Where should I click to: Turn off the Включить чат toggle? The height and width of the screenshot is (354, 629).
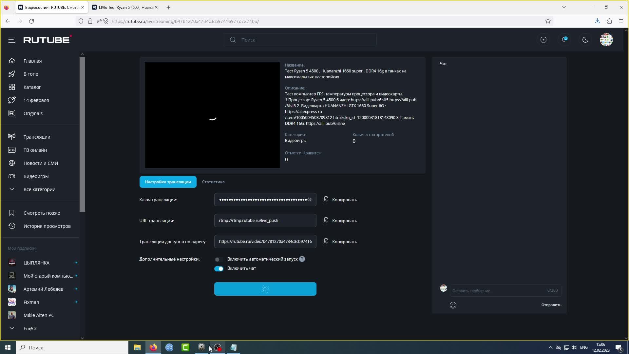click(219, 268)
